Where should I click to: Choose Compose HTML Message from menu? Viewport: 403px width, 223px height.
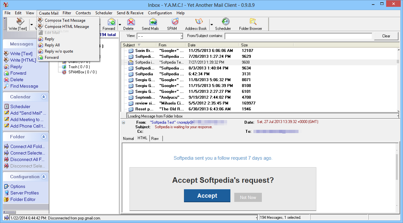67,27
